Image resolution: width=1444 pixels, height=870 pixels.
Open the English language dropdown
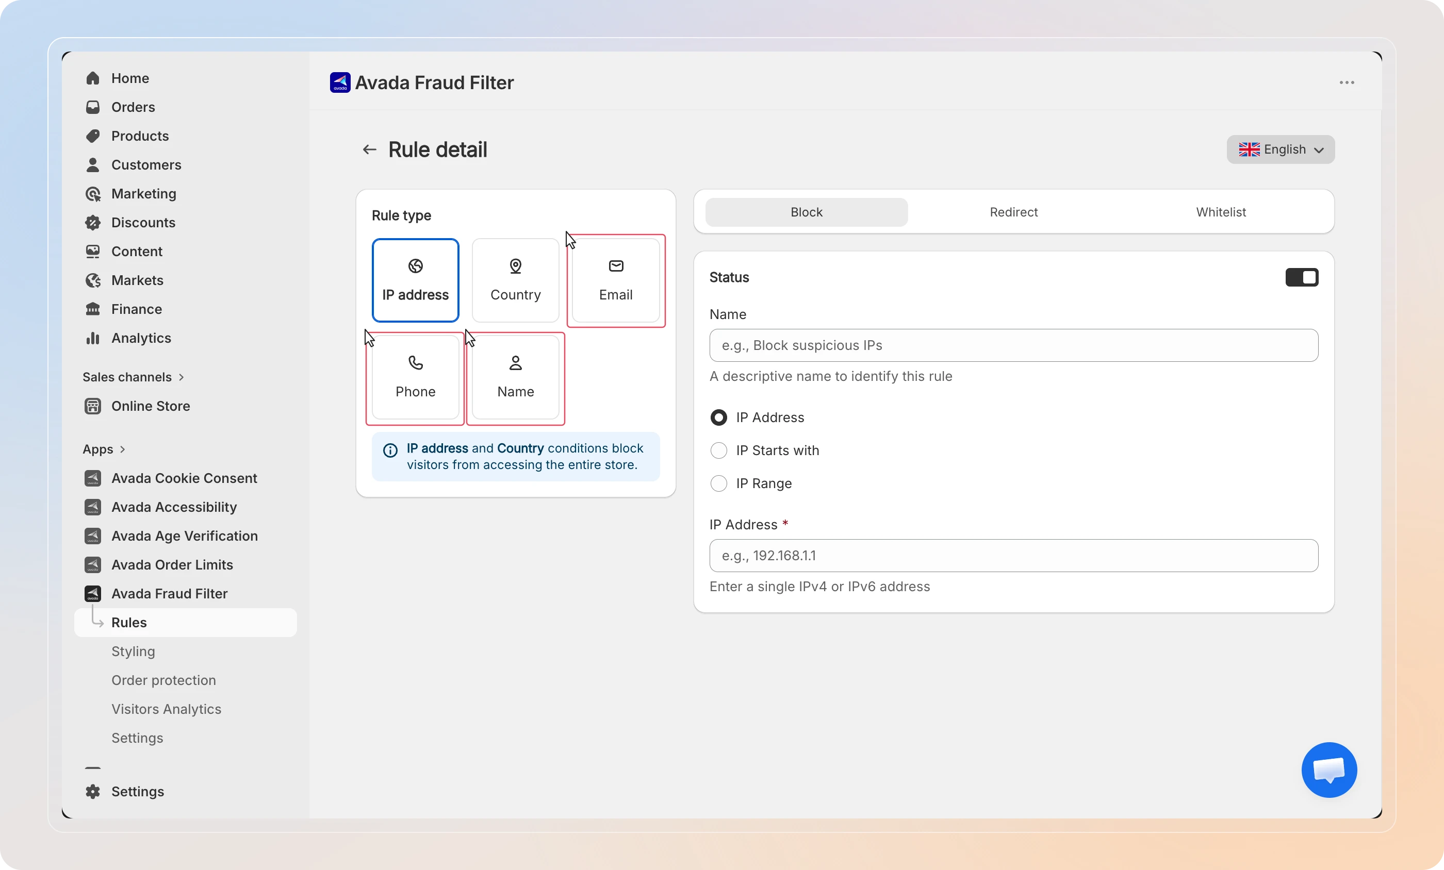(1281, 149)
